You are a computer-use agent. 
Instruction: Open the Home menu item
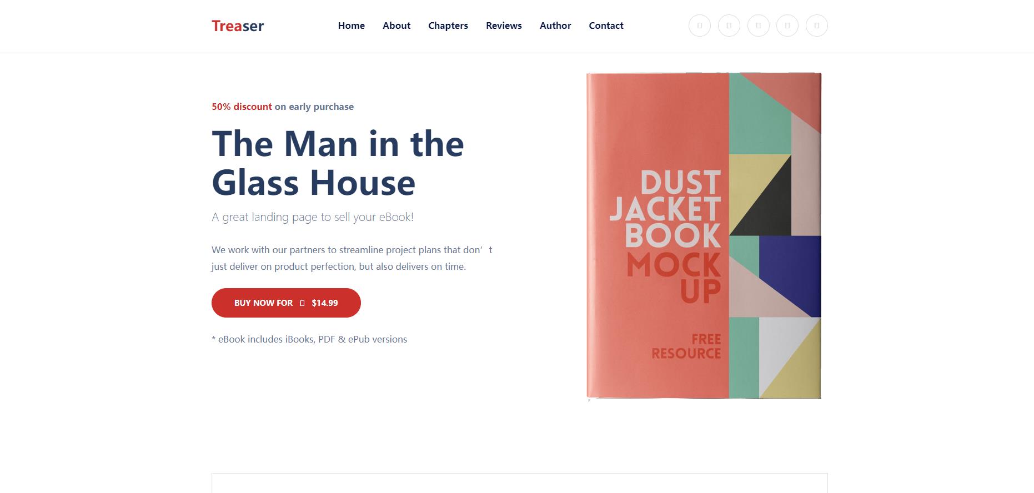(352, 26)
